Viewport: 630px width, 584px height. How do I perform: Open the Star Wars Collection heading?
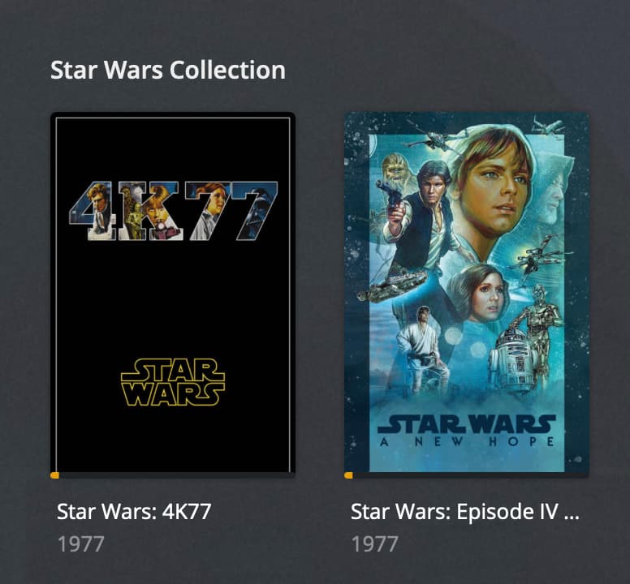click(168, 70)
